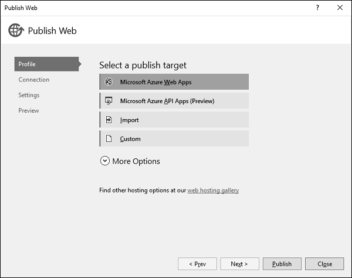Open the Settings step
Image resolution: width=352 pixels, height=278 pixels.
[x=29, y=95]
